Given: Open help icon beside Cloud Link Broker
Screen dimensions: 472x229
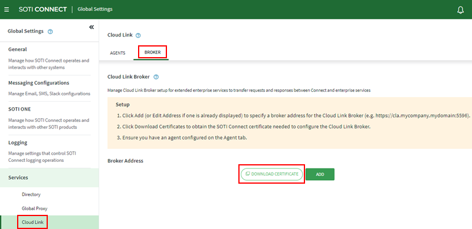Looking at the screenshot, I should [156, 77].
